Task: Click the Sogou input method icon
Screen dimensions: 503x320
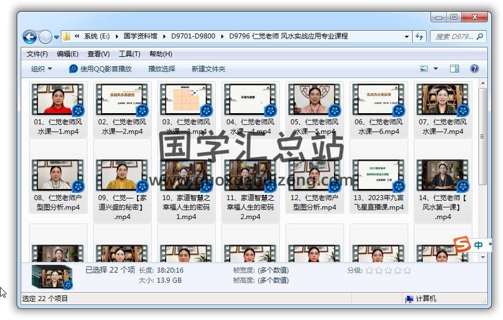Action: [x=462, y=245]
